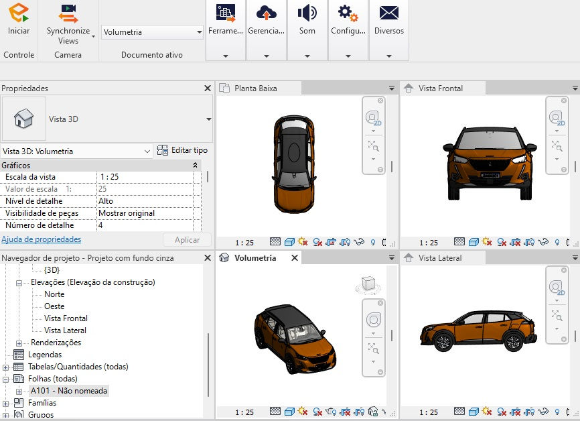
Task: Expand the Ferrame... panel arrow
Action: point(226,56)
